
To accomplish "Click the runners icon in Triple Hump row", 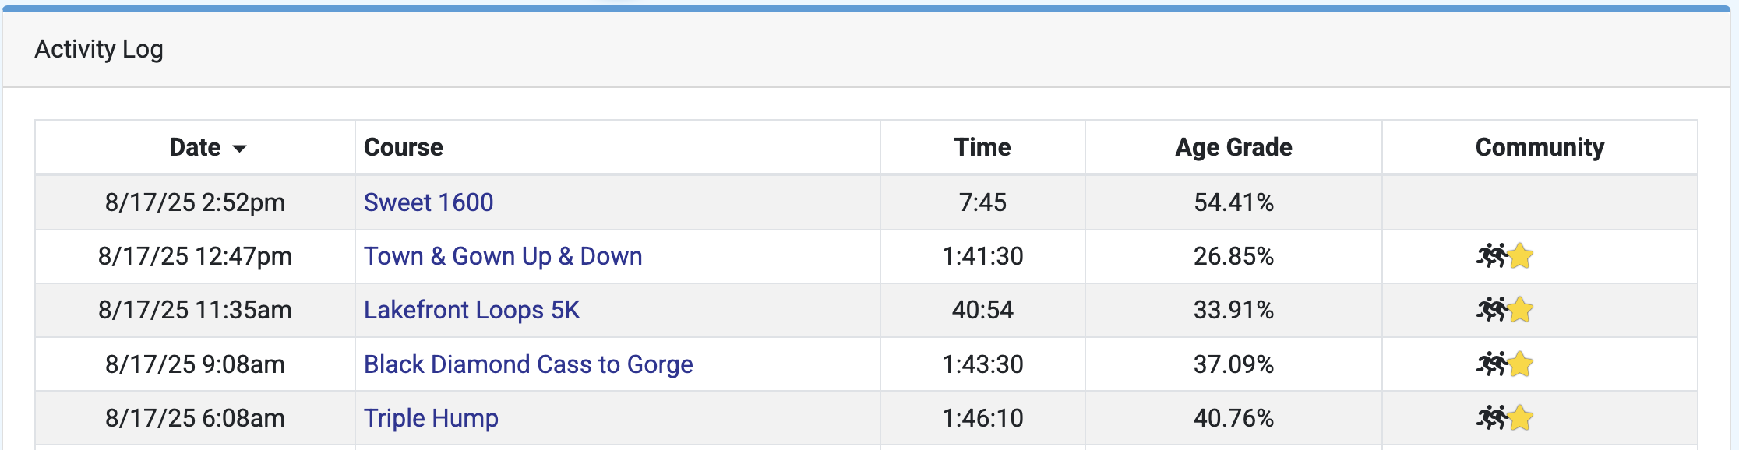I will [x=1491, y=418].
